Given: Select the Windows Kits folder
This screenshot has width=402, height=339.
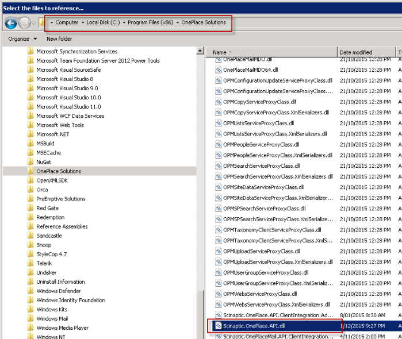Looking at the screenshot, I should tap(52, 310).
